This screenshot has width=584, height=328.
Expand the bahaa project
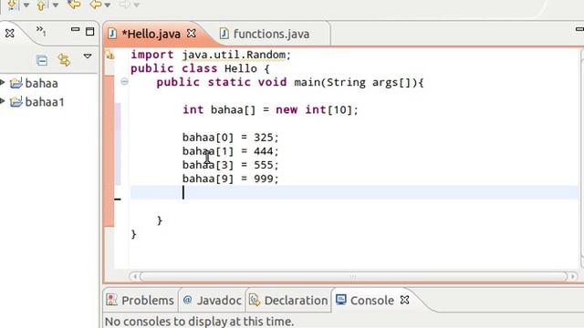[2, 83]
